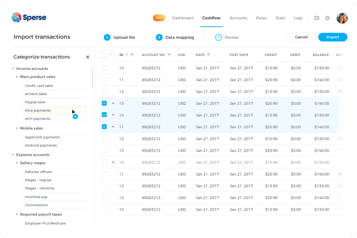Sort by ID using arrow icon

[127, 55]
